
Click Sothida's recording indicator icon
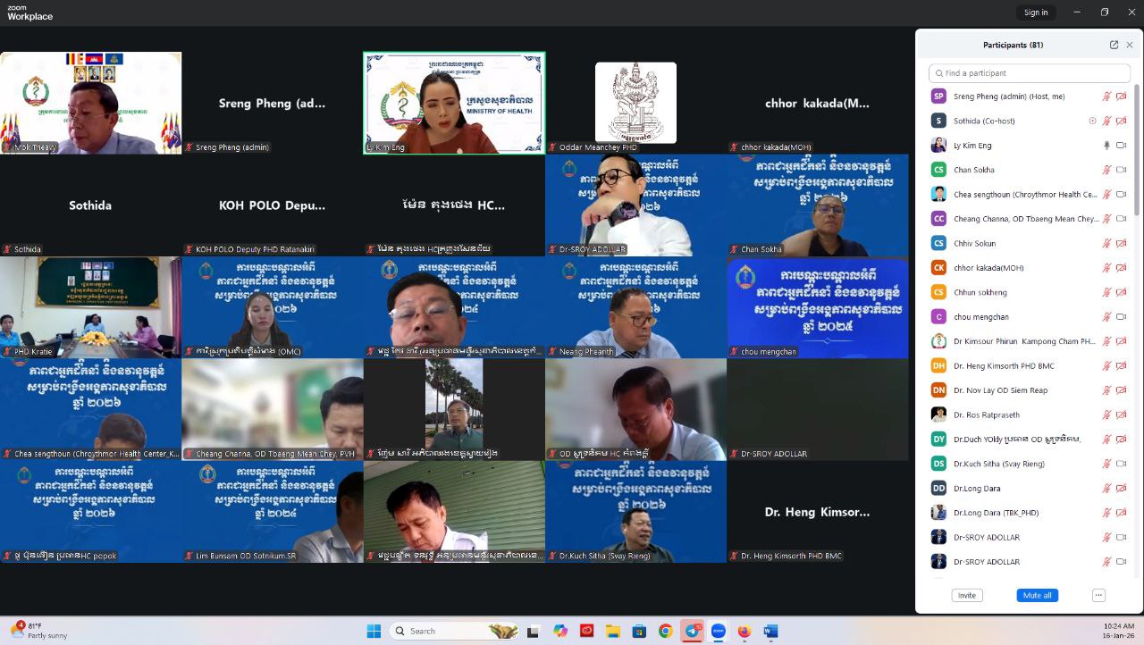tap(1092, 121)
